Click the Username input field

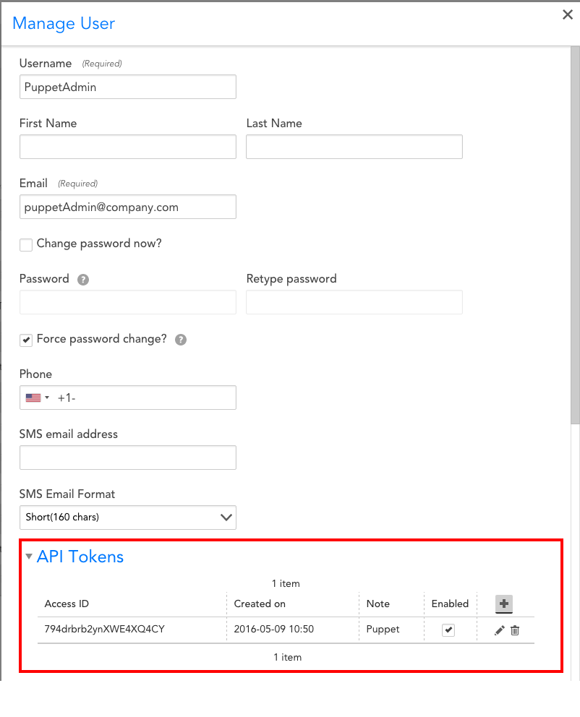click(128, 87)
